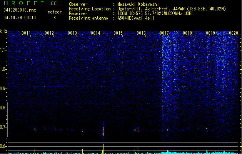Click the HROFFT 1.0.0 title text
This screenshot has height=154, width=242.
click(x=30, y=3)
